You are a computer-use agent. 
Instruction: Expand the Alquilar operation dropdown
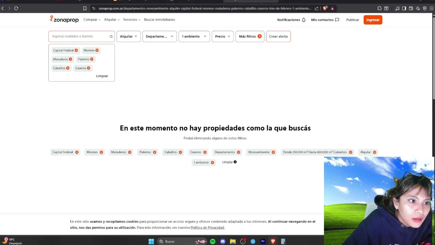point(128,36)
